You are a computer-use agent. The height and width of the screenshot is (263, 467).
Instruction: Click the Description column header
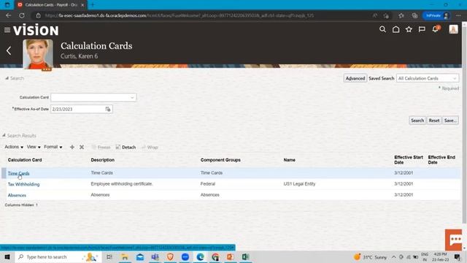coord(102,160)
